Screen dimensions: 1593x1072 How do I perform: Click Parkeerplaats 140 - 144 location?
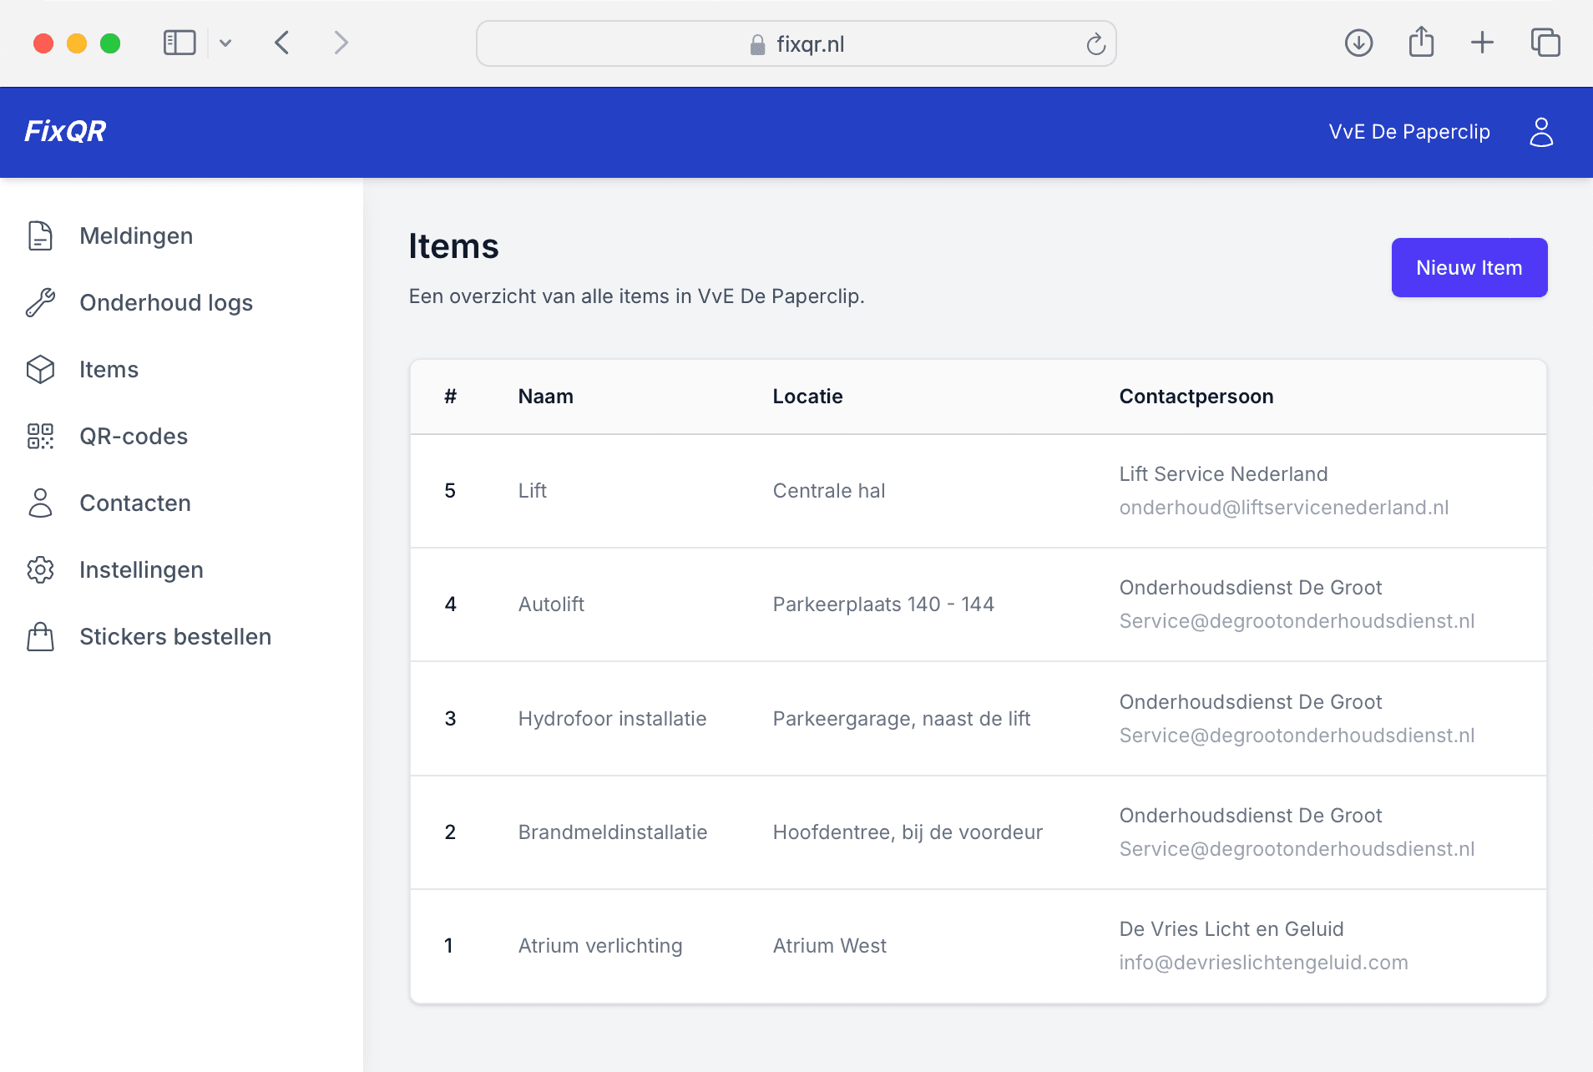pyautogui.click(x=883, y=604)
